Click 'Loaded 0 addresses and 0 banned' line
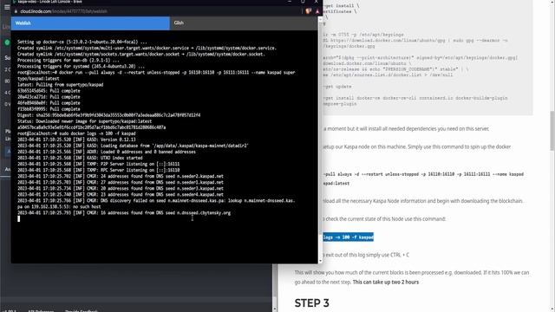 pyautogui.click(x=107, y=152)
